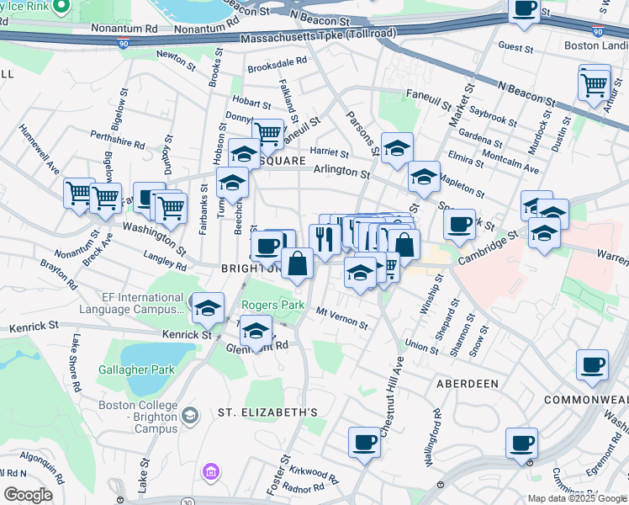Open the shopping cart marker above SQUARE label

pos(267,136)
